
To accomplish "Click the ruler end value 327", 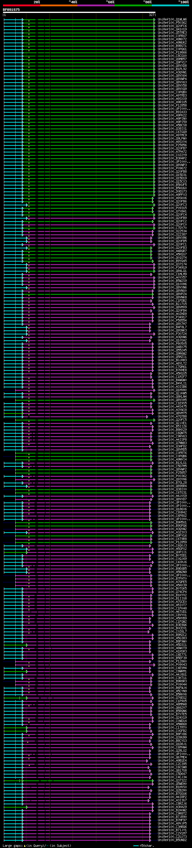I will 151,15.
